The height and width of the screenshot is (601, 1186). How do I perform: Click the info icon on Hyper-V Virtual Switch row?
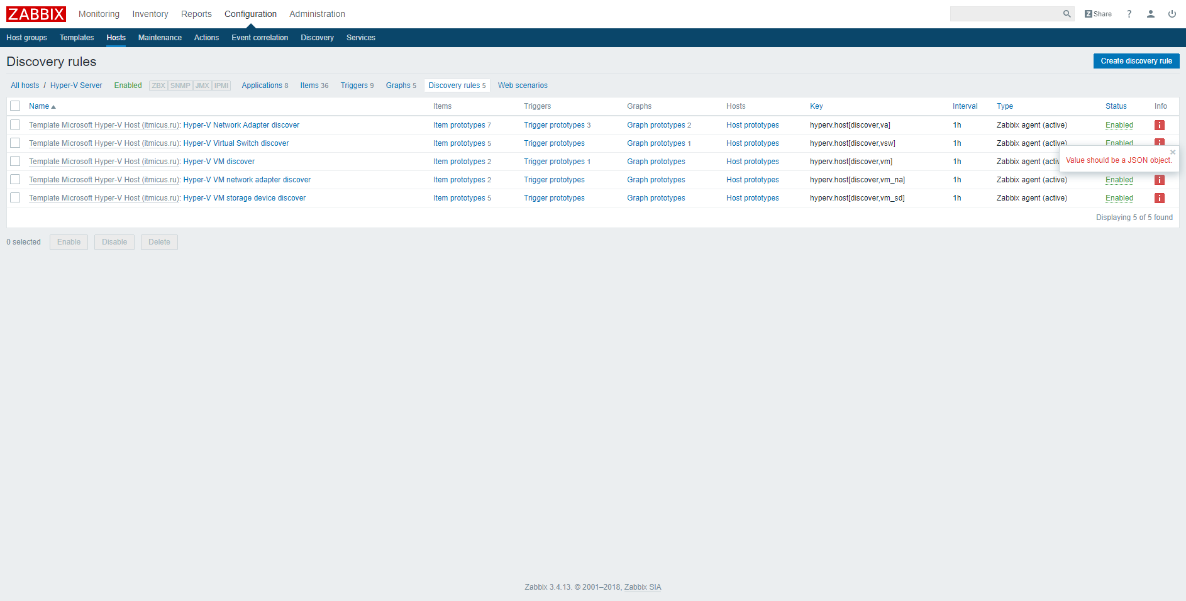tap(1160, 143)
